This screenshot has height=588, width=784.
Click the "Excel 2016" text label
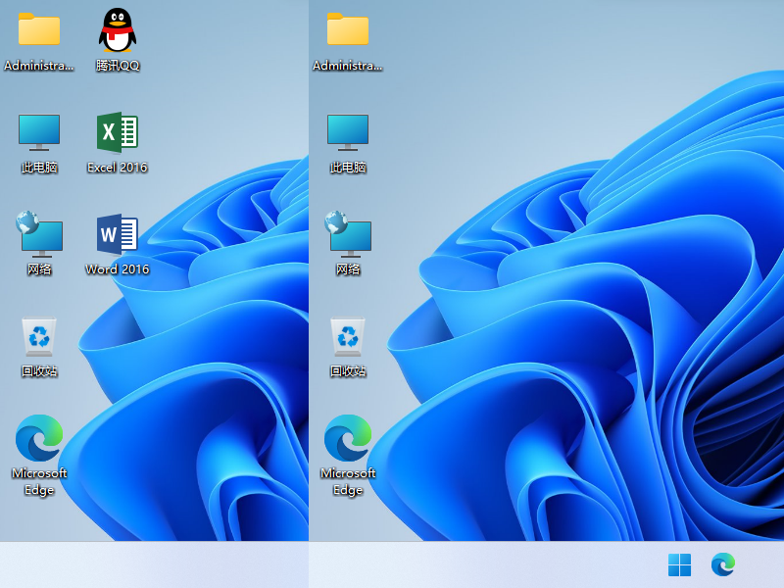(x=118, y=168)
